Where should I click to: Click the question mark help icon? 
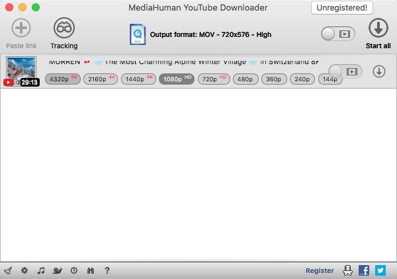[x=107, y=270]
